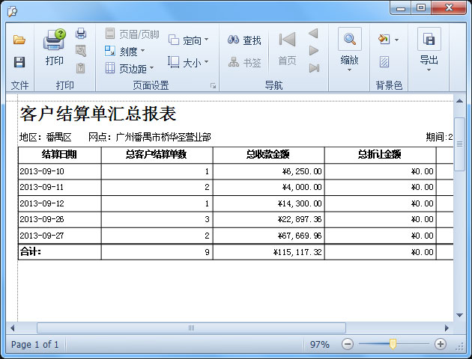Click the 查找 binoculars find button
This screenshot has width=472, height=359.
(244, 40)
